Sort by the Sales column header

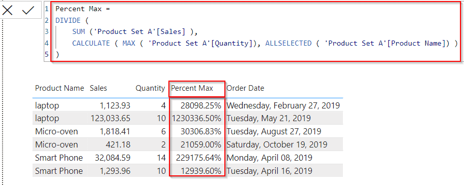coord(98,88)
